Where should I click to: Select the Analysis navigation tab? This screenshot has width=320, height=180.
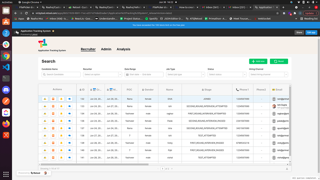123,49
